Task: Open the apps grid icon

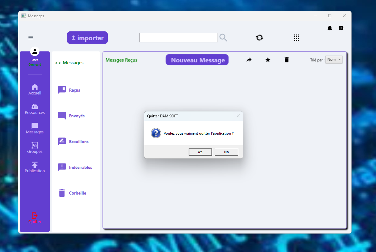Action: click(x=296, y=38)
